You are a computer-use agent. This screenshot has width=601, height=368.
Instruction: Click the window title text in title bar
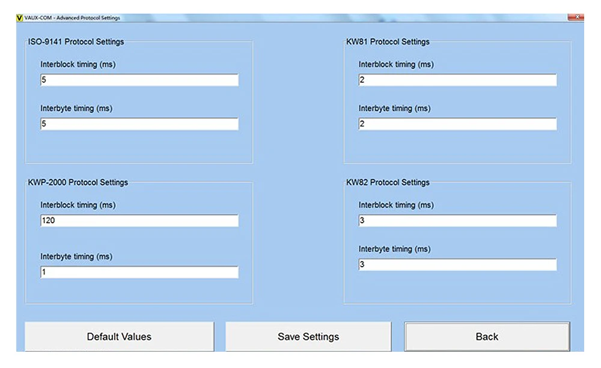[72, 18]
